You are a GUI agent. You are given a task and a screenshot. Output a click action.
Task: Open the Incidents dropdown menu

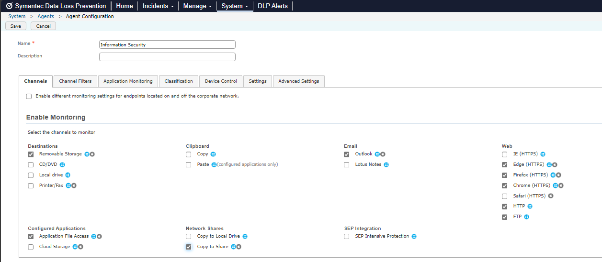point(158,6)
